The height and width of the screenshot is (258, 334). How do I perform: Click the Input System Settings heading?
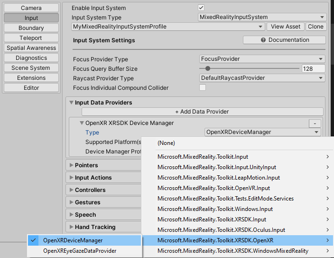104,40
